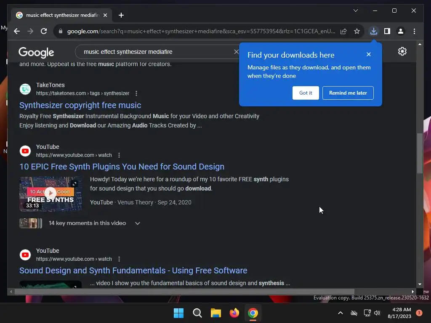Open a new browser tab
The height and width of the screenshot is (323, 431).
click(x=121, y=15)
